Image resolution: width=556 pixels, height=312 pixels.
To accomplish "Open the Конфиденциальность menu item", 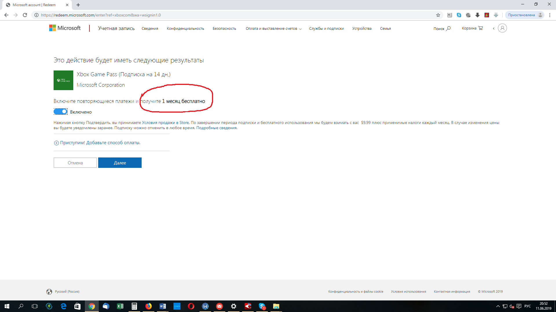I will click(x=185, y=29).
